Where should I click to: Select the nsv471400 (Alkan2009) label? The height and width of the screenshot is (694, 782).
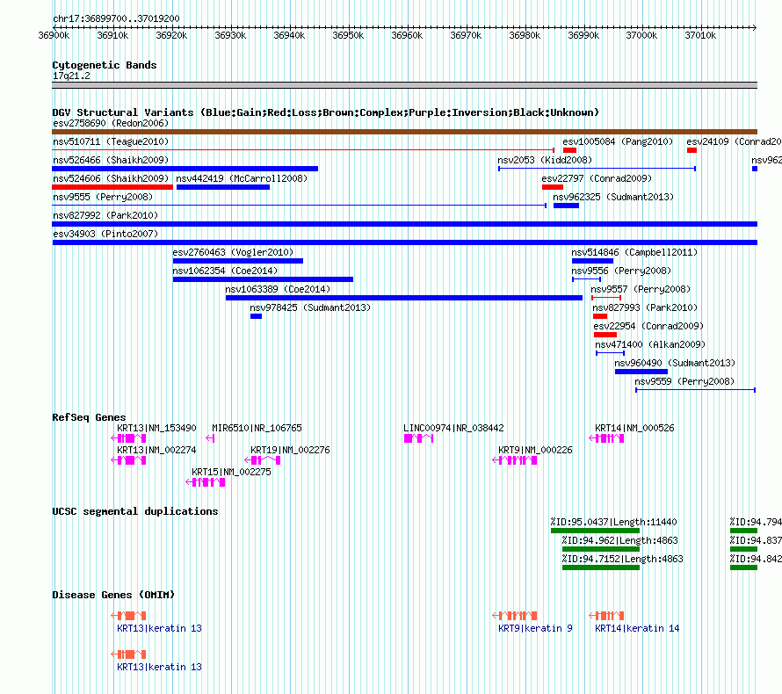click(x=650, y=344)
